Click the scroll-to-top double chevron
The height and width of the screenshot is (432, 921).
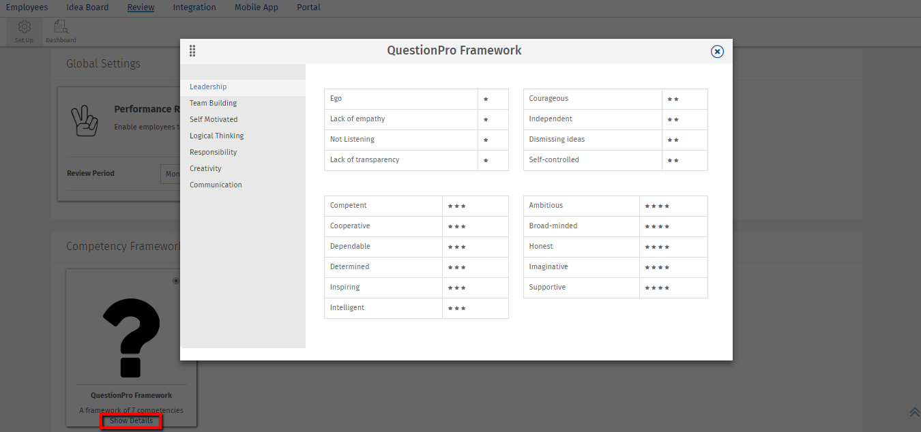click(x=914, y=412)
